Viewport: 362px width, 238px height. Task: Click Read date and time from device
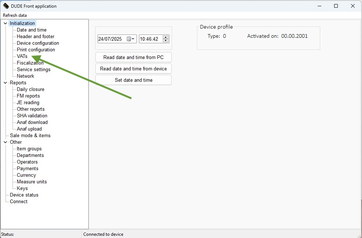134,69
